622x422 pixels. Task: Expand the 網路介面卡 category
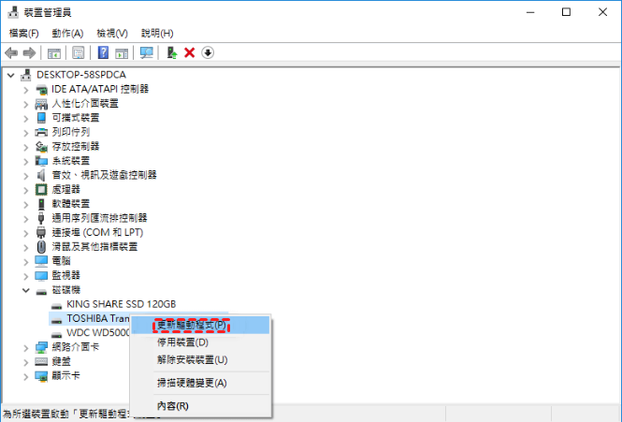26,347
